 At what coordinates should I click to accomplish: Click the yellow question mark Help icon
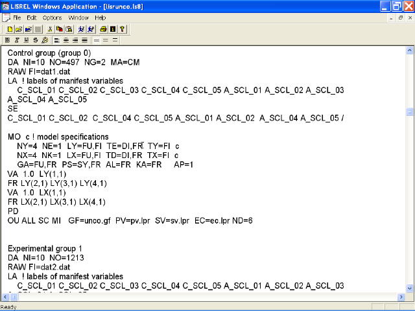(x=121, y=29)
